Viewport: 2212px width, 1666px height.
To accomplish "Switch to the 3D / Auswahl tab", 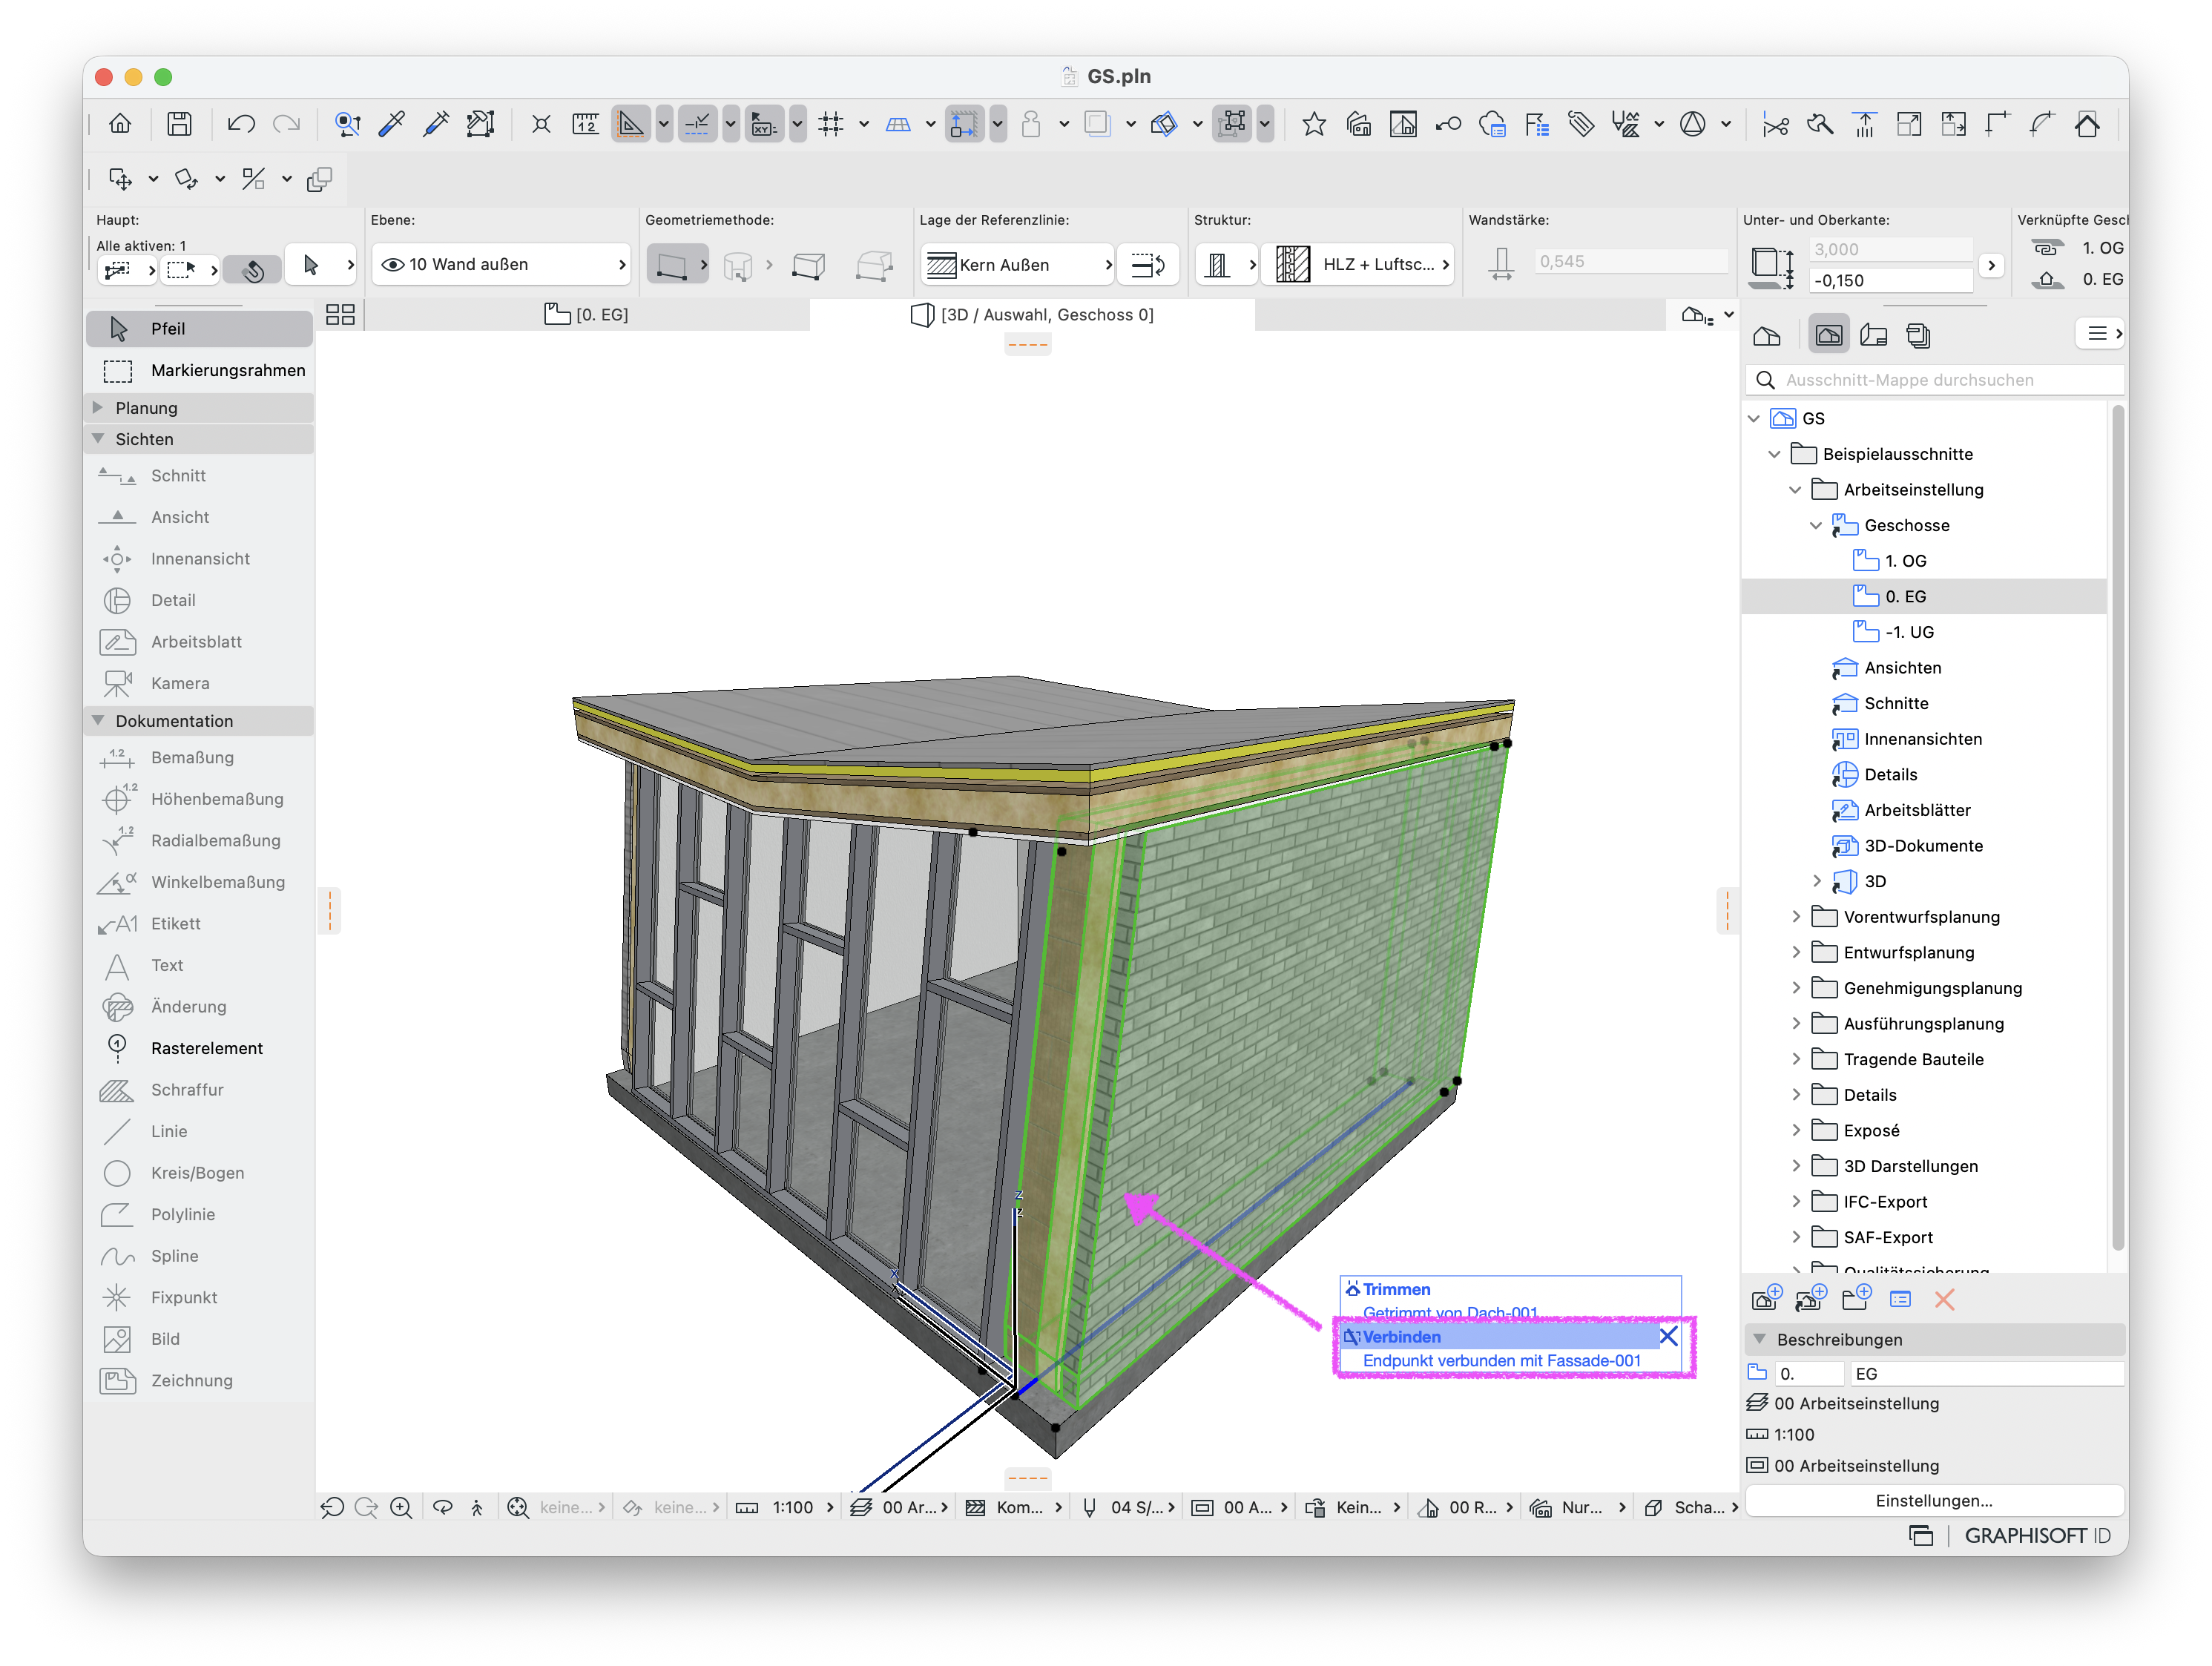I will pos(1032,315).
